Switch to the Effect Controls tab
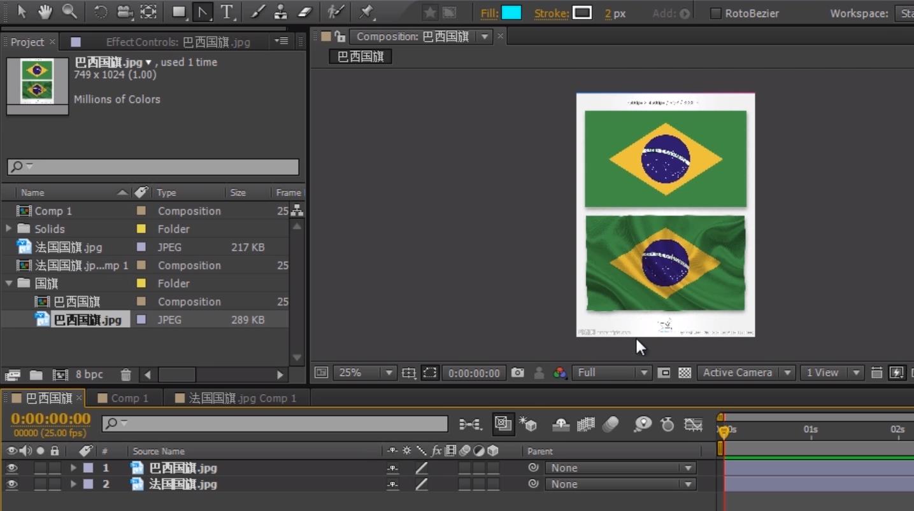Viewport: 914px width, 511px height. 177,42
